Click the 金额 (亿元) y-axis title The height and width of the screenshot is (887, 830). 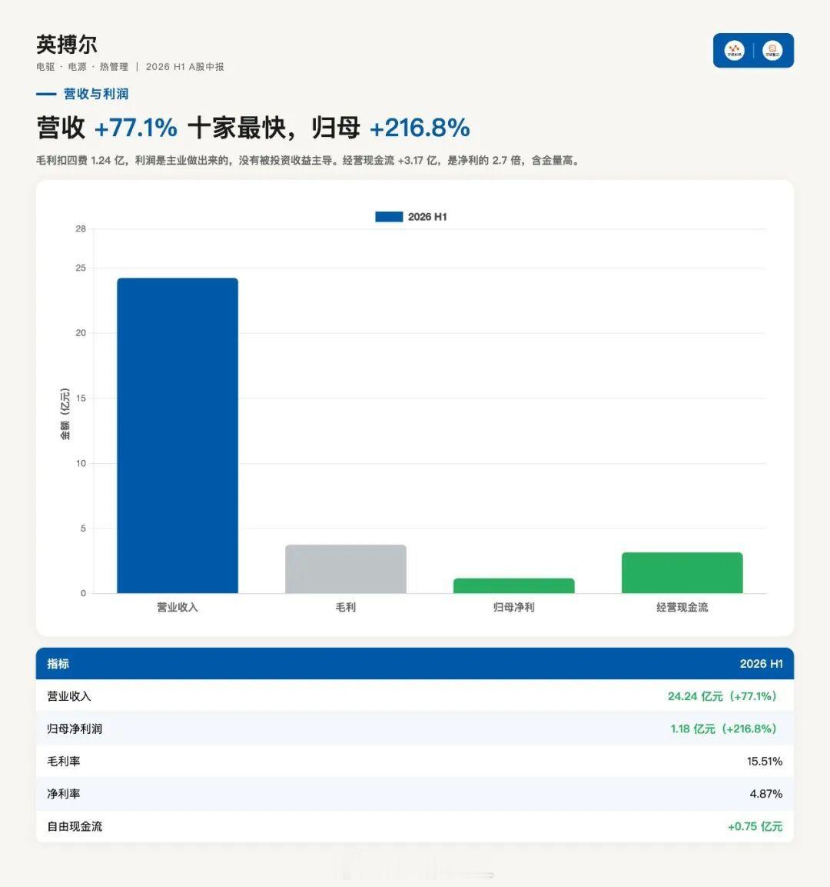coord(65,414)
